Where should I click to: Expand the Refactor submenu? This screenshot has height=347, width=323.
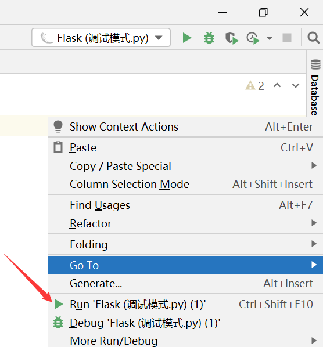(x=185, y=223)
